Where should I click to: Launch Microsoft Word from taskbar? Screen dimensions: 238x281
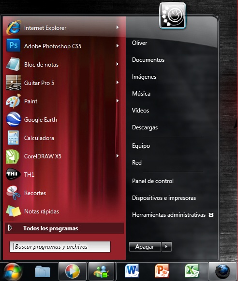click(132, 271)
